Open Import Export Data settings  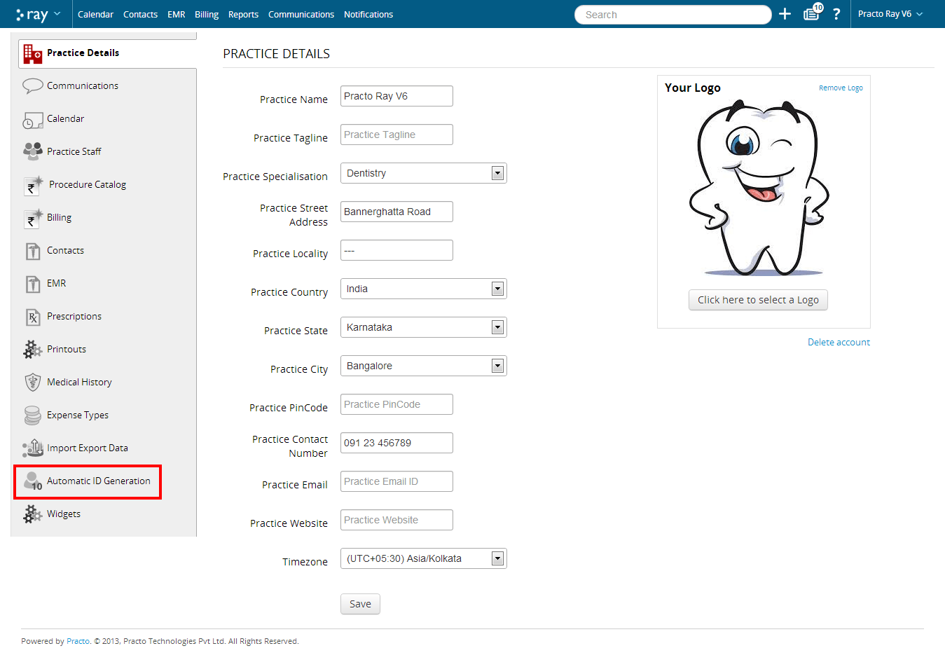pos(86,448)
